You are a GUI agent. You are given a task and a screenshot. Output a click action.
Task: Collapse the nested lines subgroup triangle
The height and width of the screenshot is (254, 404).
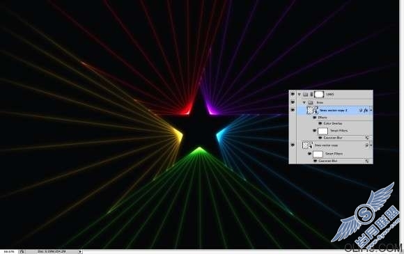pyautogui.click(x=304, y=103)
